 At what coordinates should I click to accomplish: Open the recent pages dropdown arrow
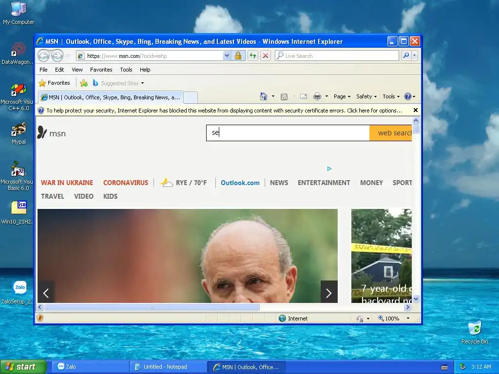click(x=68, y=56)
